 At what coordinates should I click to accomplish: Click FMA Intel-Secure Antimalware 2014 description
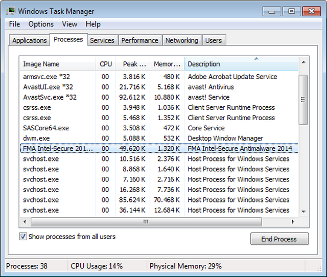(240, 148)
